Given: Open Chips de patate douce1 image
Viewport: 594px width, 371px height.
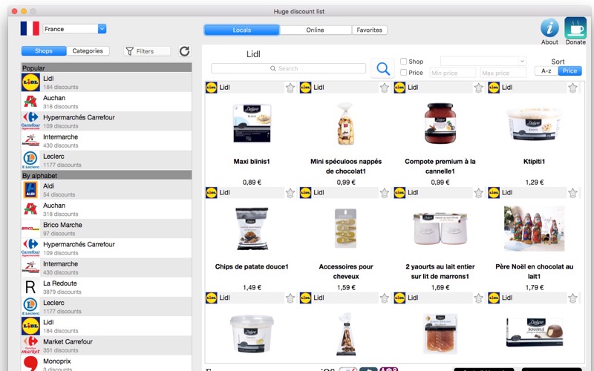Looking at the screenshot, I should 252,229.
